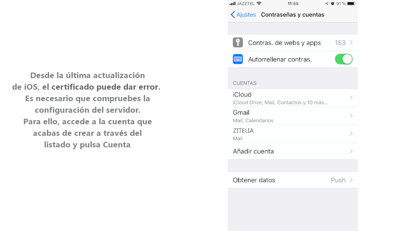Expand the iCloud account chevron
The width and height of the screenshot is (394, 231).
[x=351, y=98]
